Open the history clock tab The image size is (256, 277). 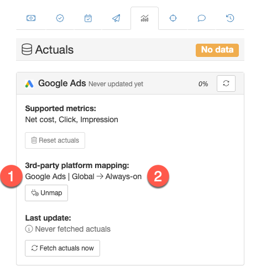tap(230, 18)
